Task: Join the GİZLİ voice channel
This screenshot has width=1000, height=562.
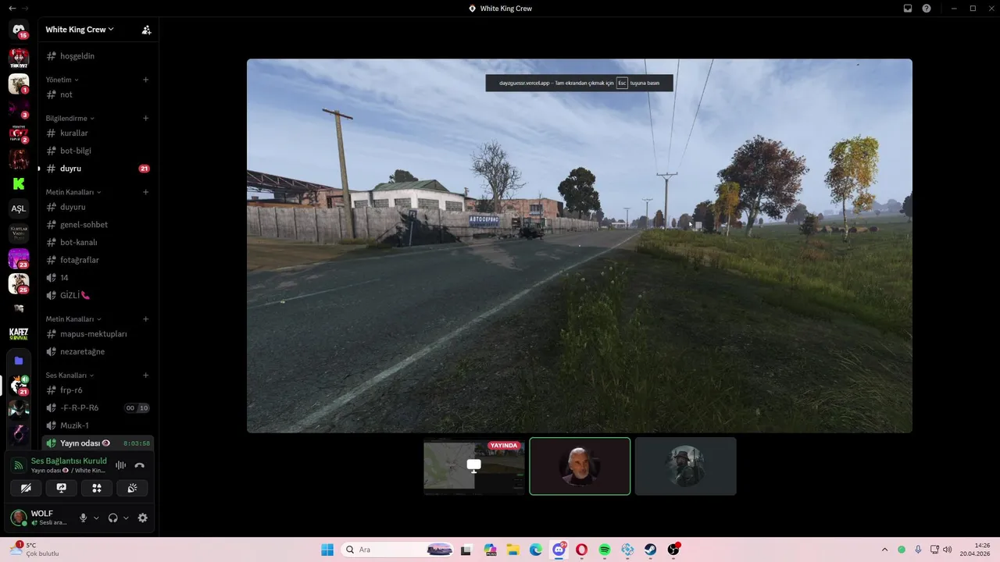Action: (x=98, y=296)
